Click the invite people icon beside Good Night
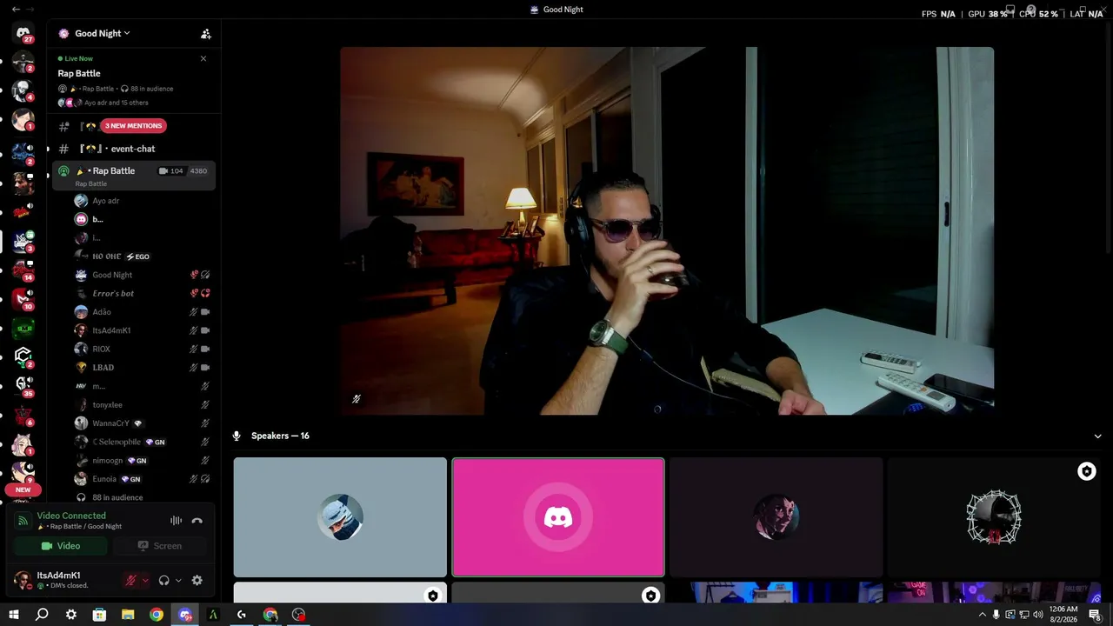The height and width of the screenshot is (626, 1113). [x=206, y=34]
